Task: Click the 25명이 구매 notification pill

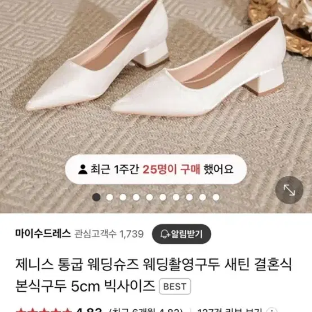Action: click(x=156, y=170)
